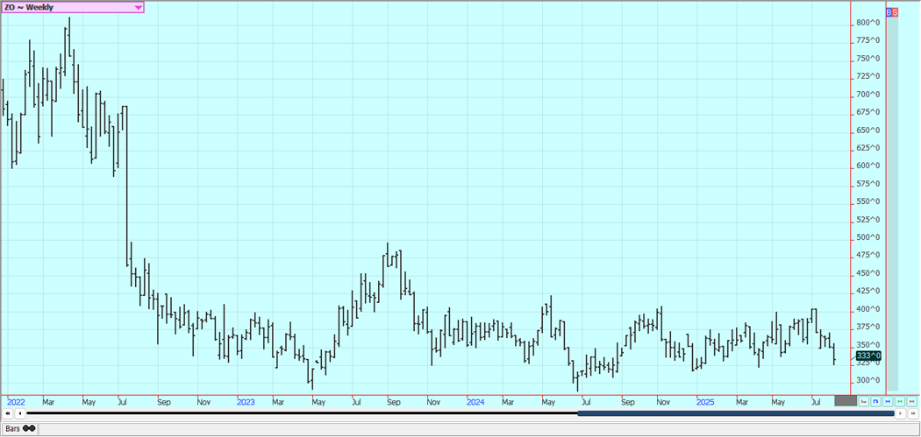921x437 pixels.
Task: Click the empty status field beside Bars
Action: [x=478, y=429]
